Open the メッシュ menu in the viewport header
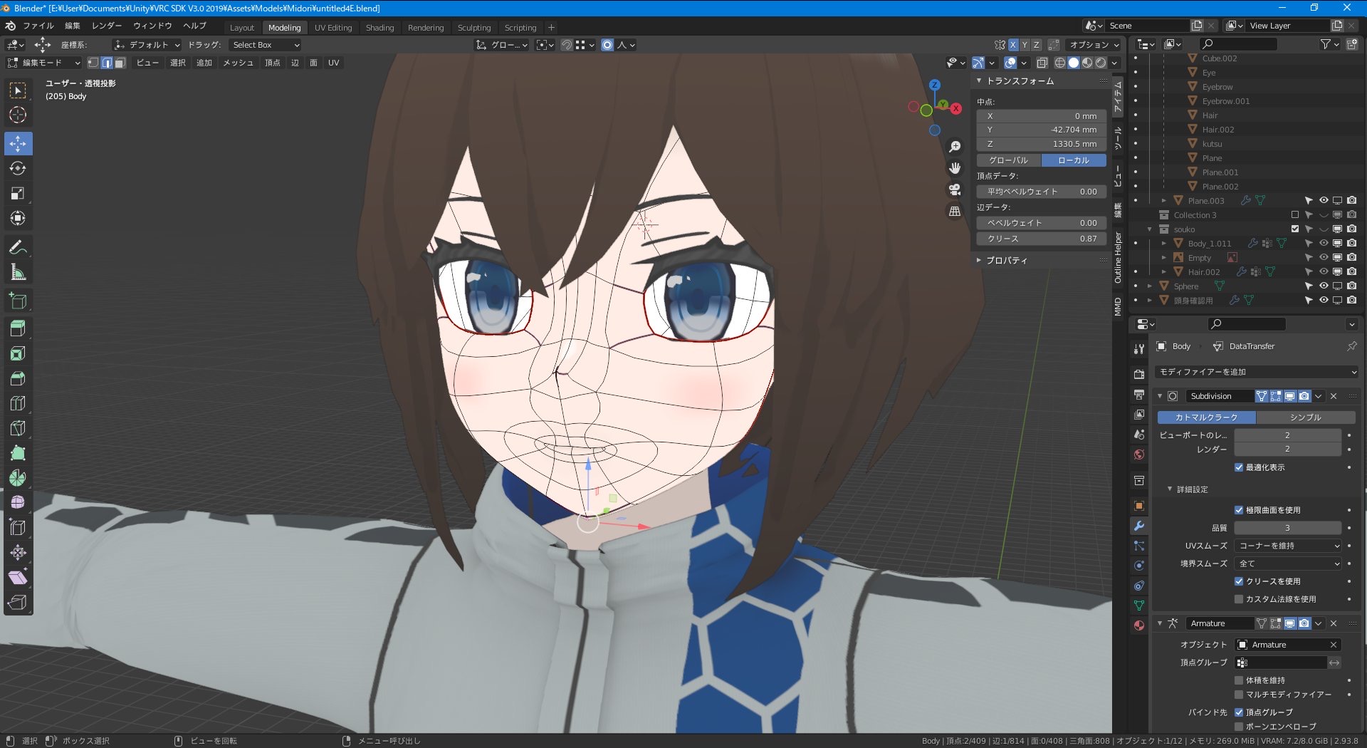Screen dimensions: 1367x748 [239, 63]
